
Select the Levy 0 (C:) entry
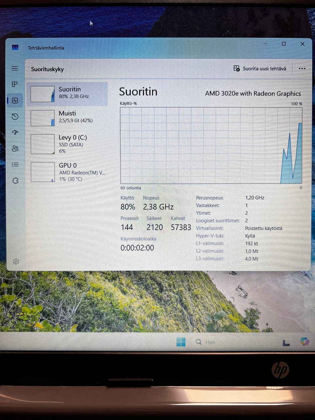(67, 144)
